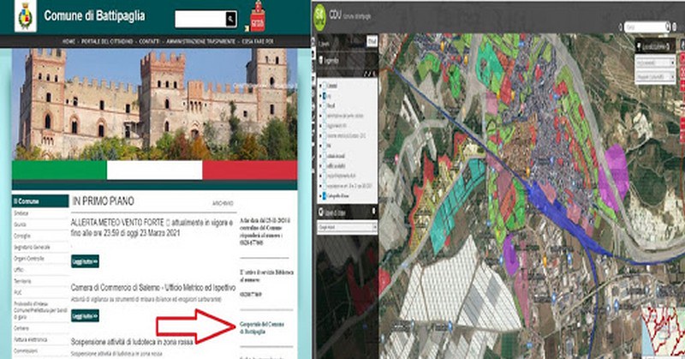Image resolution: width=685 pixels, height=359 pixels.
Task: Click the map search magnifier icon
Action: [x=667, y=27]
